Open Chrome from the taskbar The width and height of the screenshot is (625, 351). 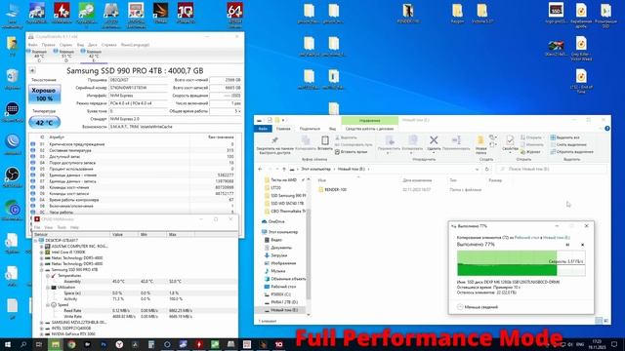71,344
